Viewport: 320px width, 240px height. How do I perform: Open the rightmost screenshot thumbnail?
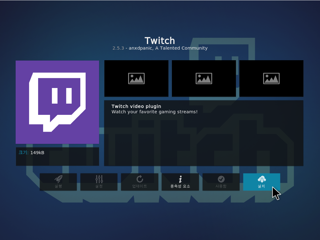click(x=271, y=79)
